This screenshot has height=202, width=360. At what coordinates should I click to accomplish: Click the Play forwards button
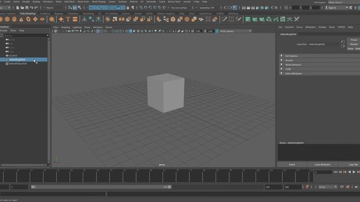[354, 172]
